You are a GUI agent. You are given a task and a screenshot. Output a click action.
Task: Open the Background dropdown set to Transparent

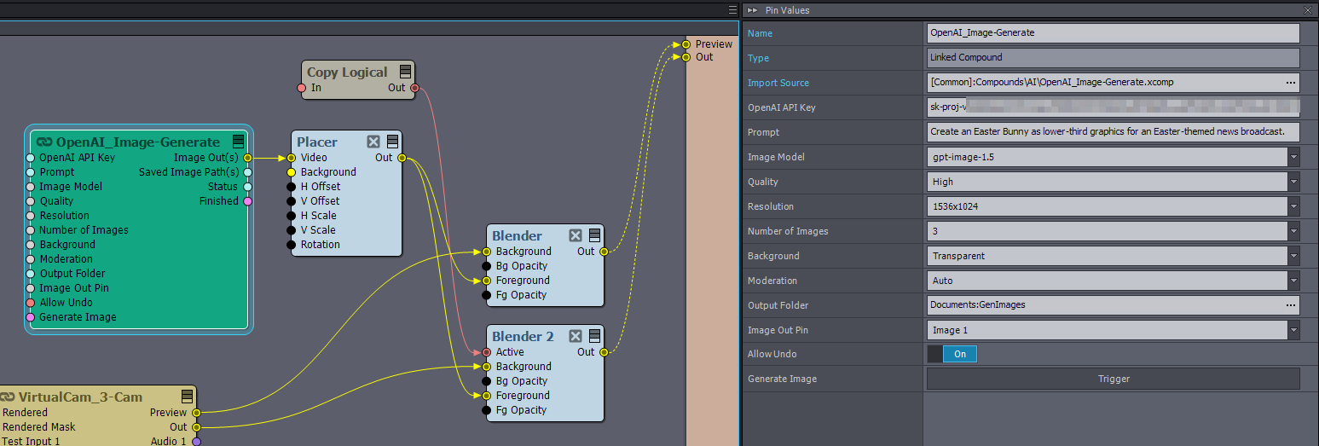click(x=1293, y=256)
